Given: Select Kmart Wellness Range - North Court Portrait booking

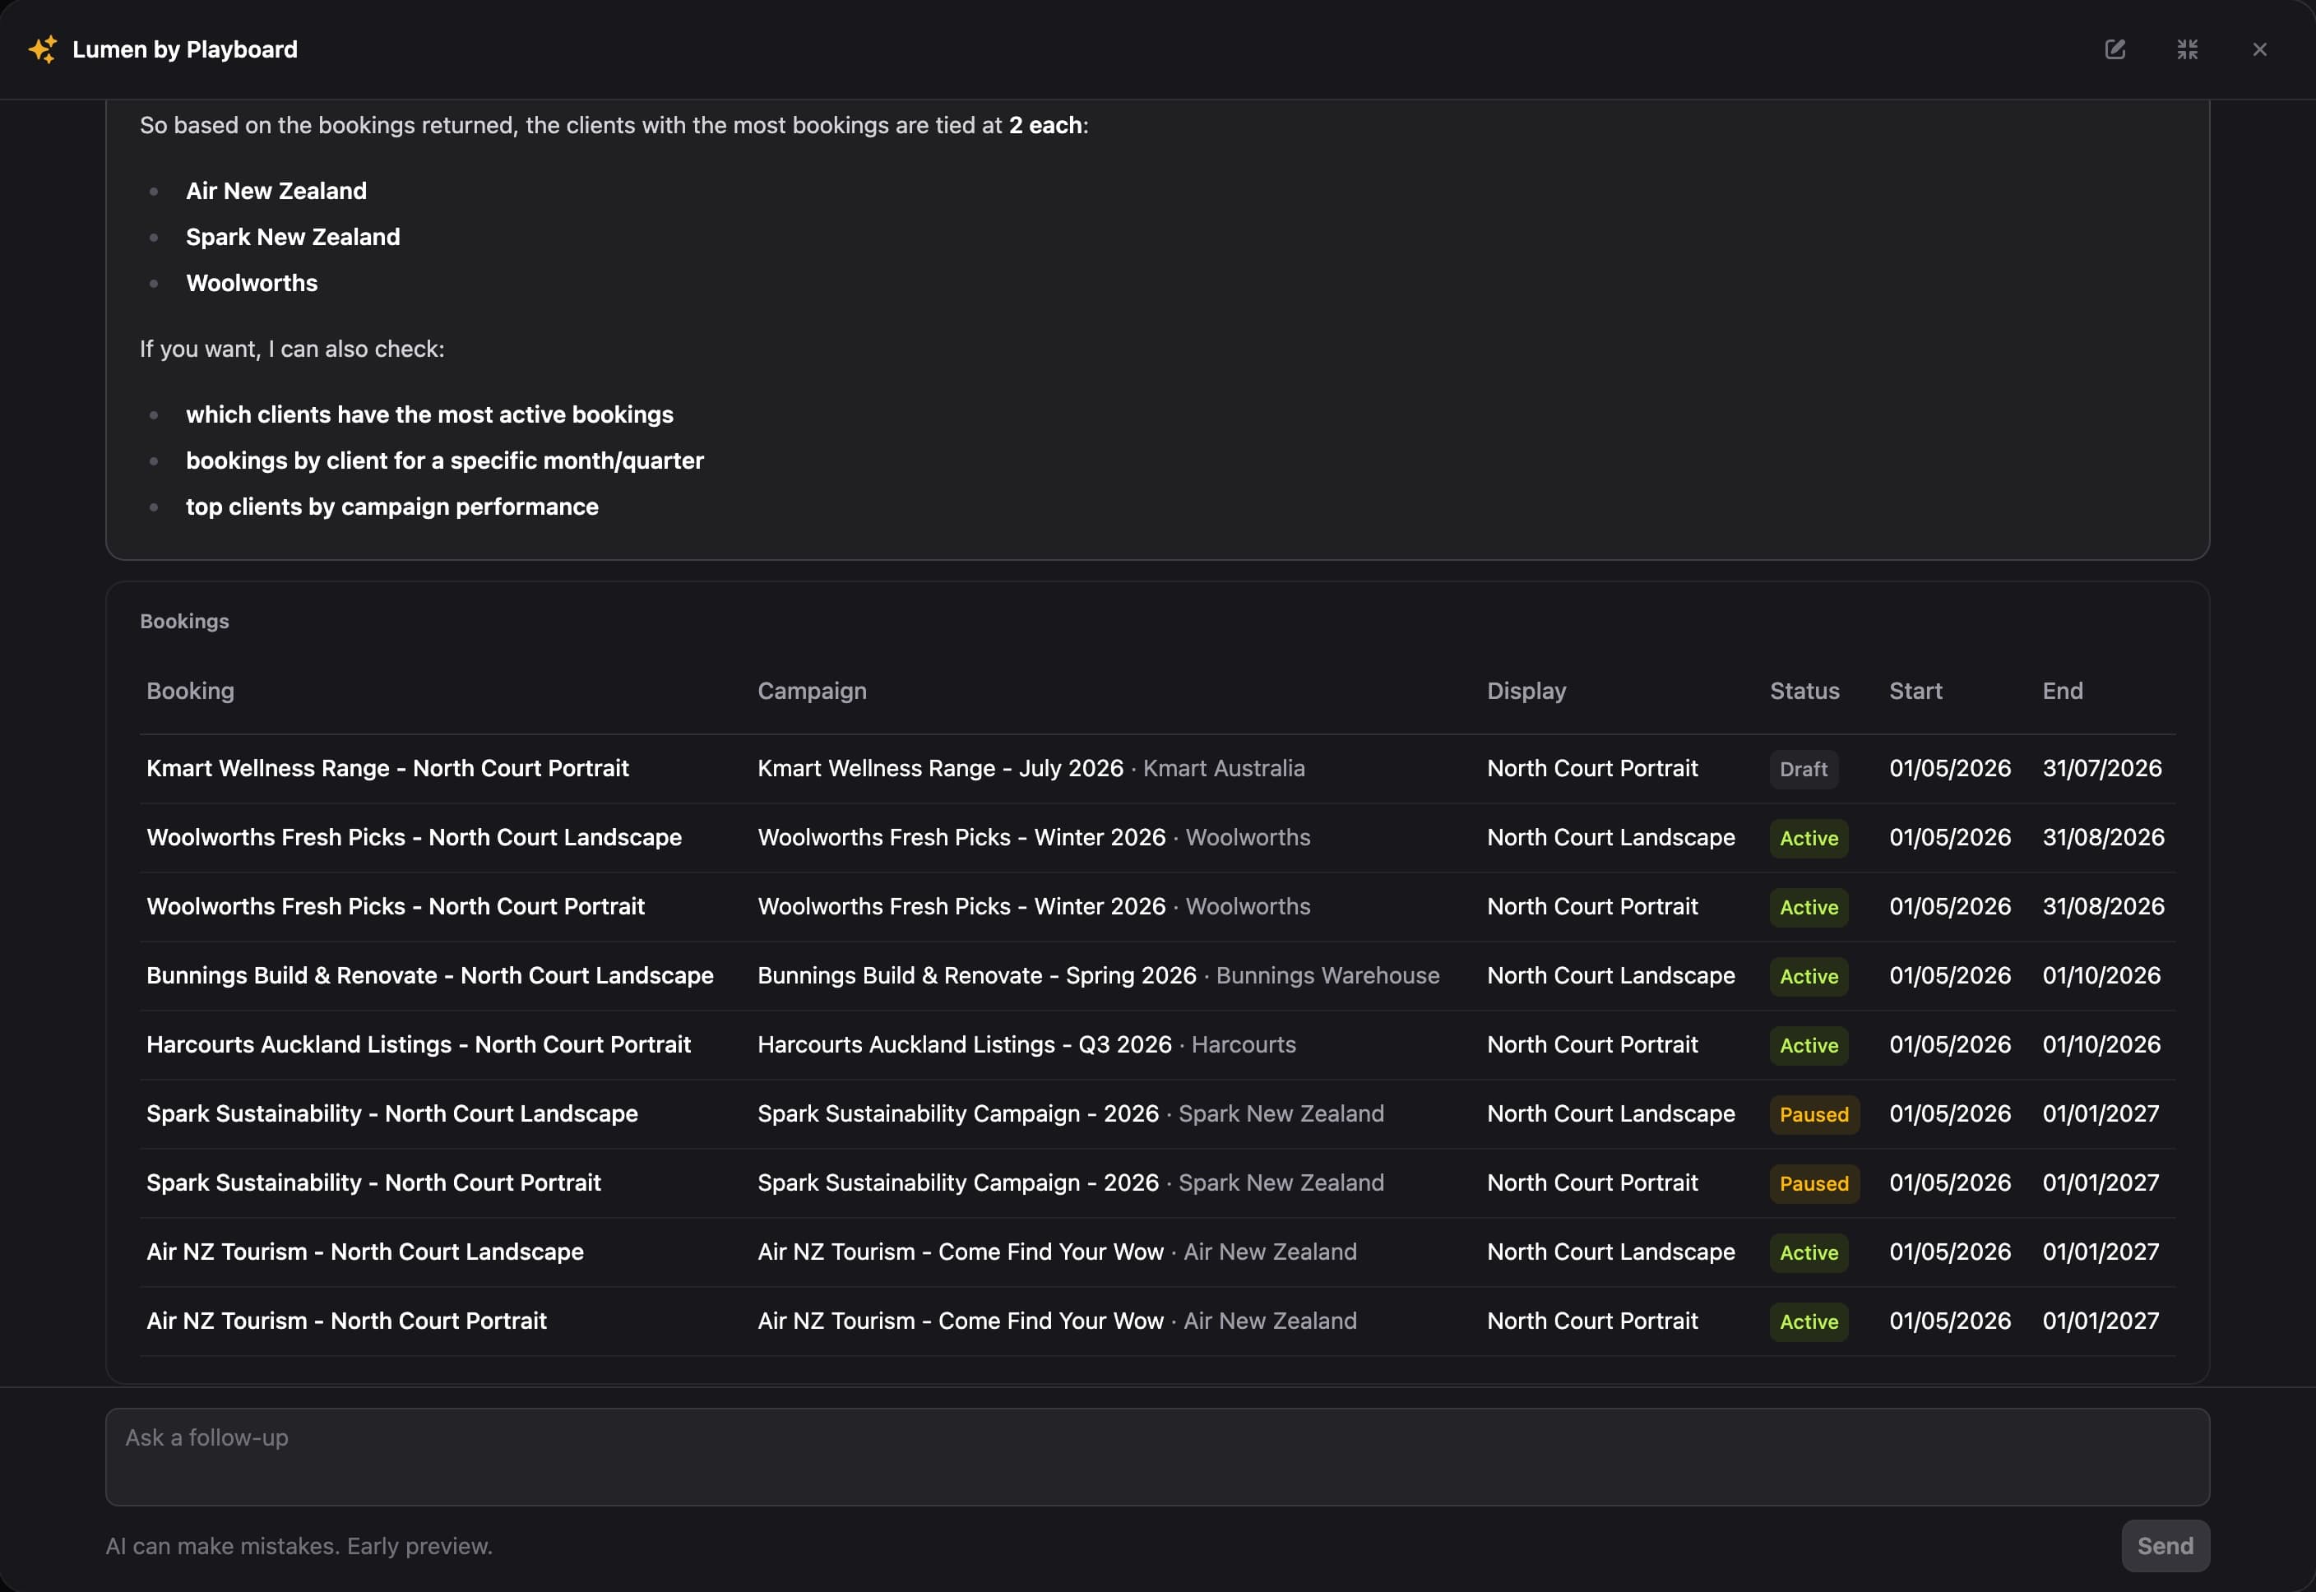Looking at the screenshot, I should click(x=387, y=768).
